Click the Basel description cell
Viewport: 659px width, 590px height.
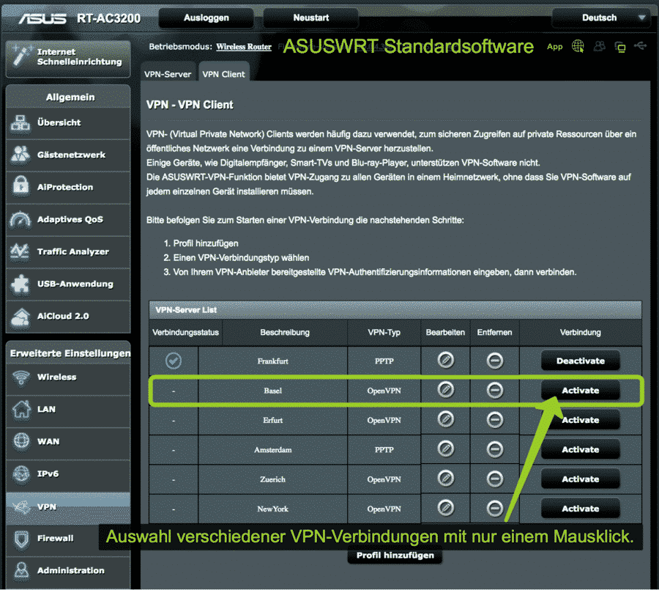click(x=273, y=391)
